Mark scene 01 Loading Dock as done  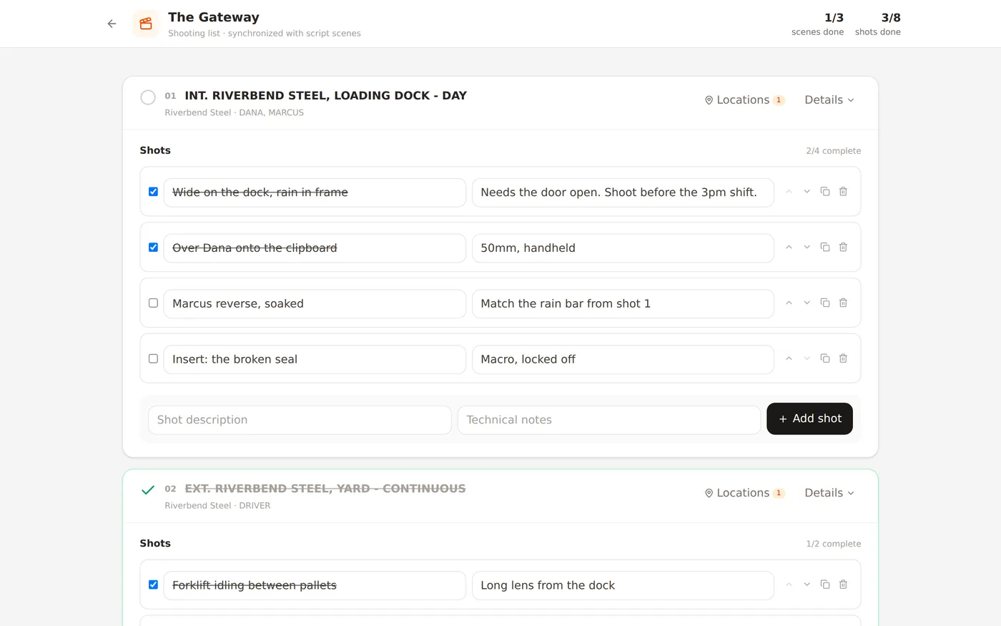[148, 97]
